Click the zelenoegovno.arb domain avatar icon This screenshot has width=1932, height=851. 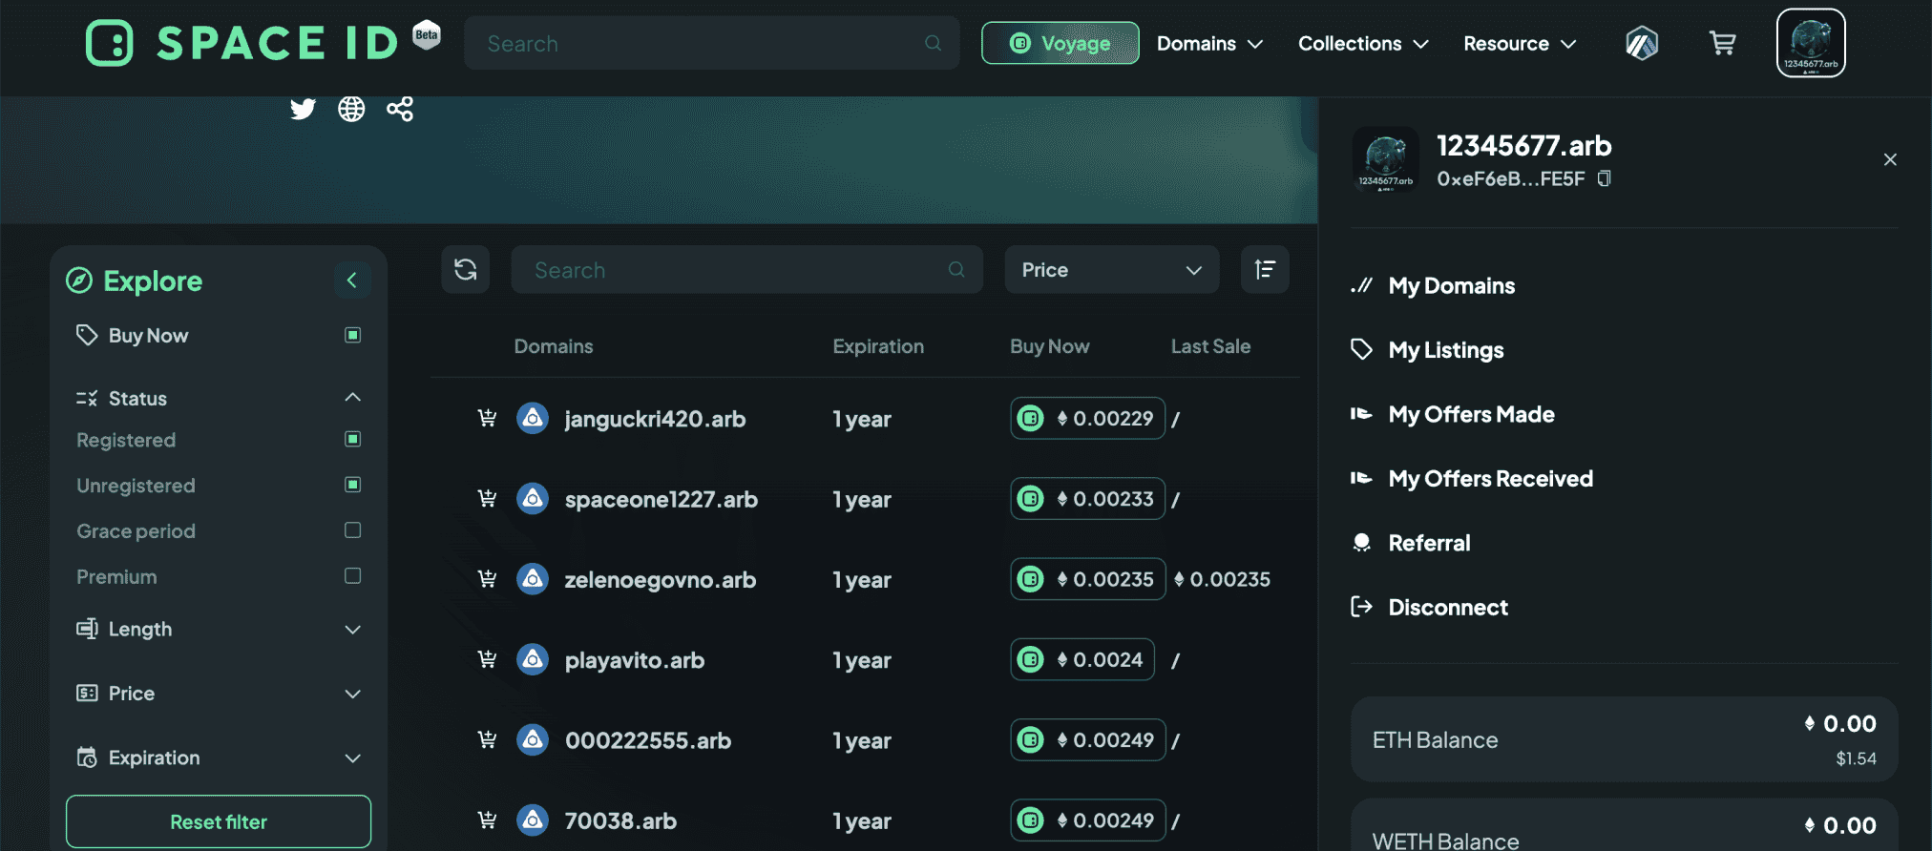533,579
